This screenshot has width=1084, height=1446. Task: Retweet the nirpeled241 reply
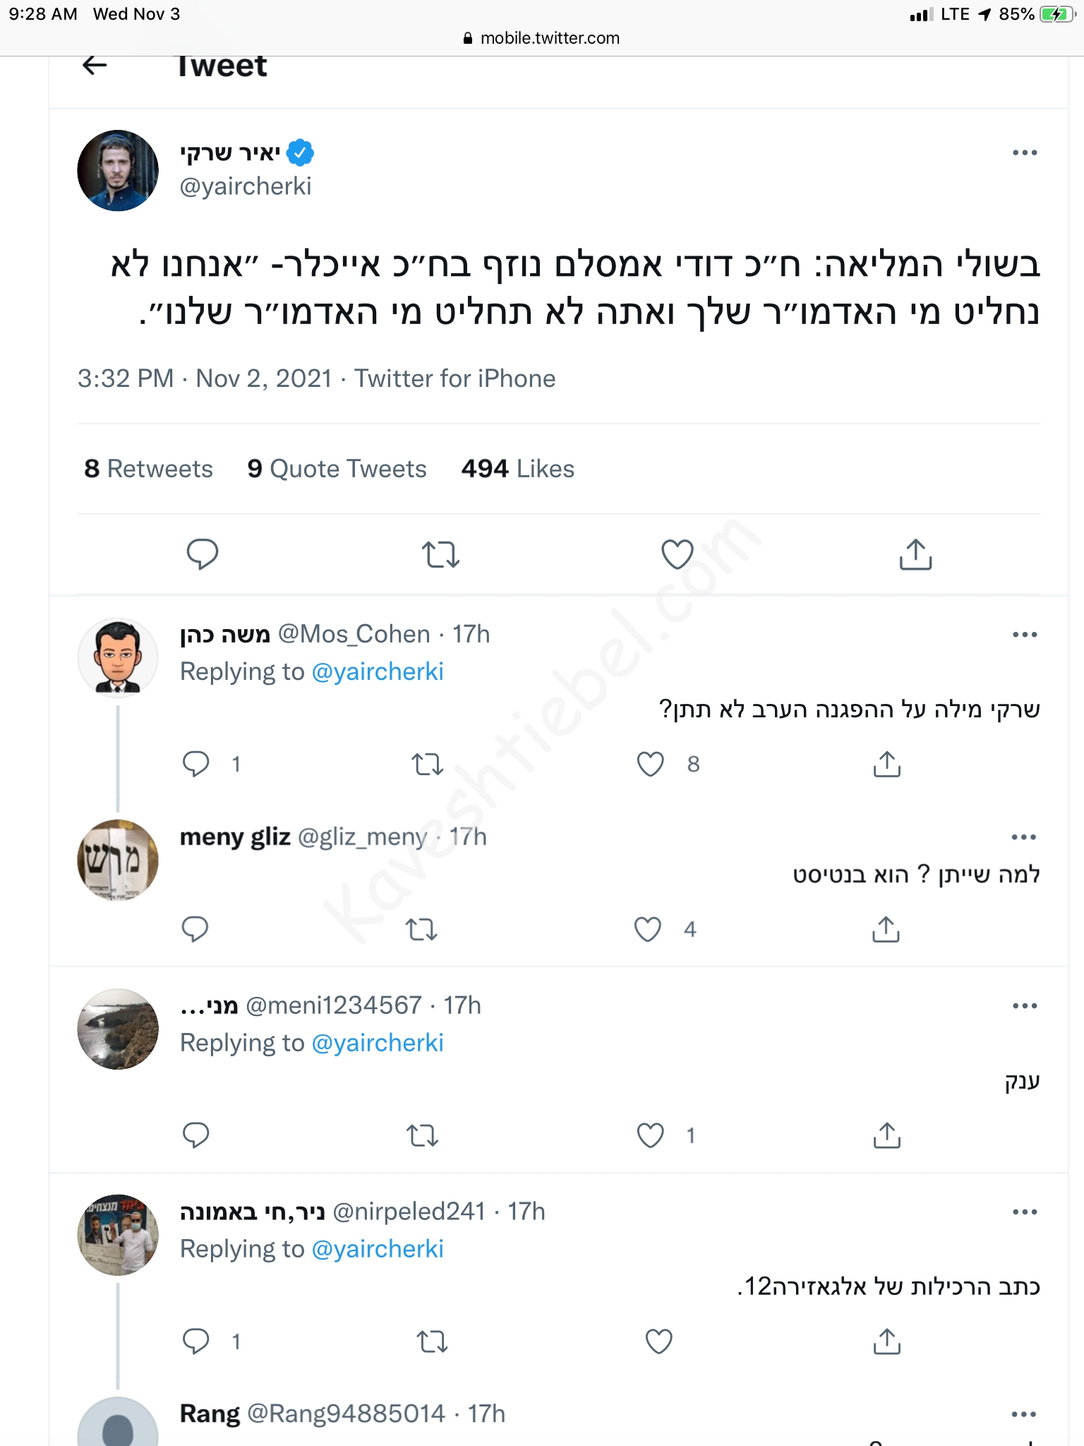(432, 1342)
